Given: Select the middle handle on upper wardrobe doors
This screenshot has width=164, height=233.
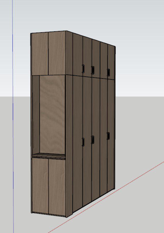Looking at the screenshot, I should pyautogui.click(x=93, y=70).
